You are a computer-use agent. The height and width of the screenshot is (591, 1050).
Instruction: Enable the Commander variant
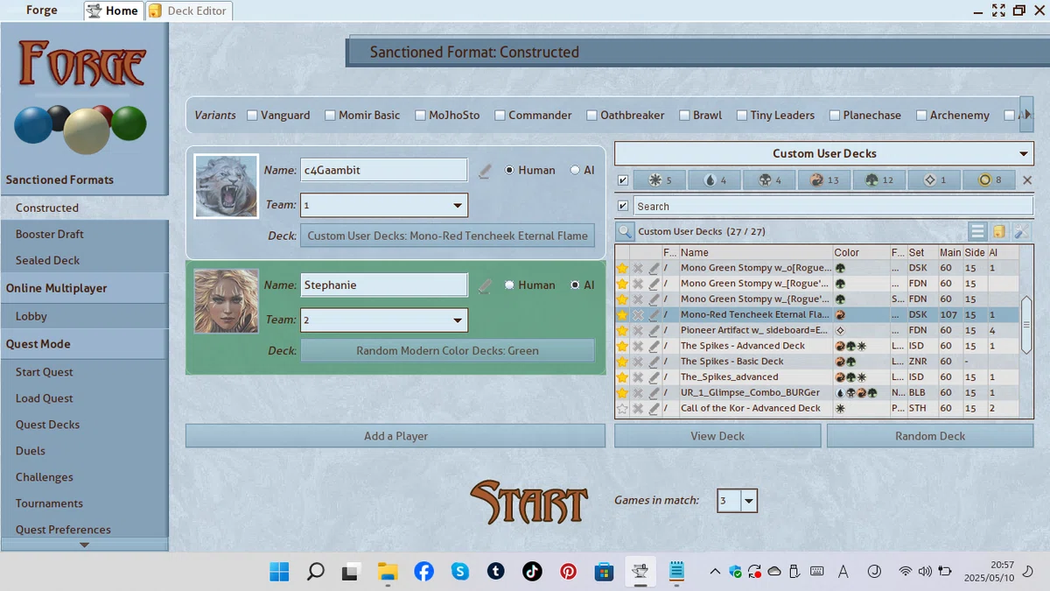tap(500, 115)
